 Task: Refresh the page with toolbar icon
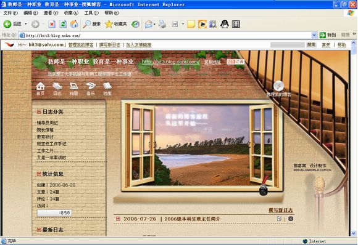63,24
